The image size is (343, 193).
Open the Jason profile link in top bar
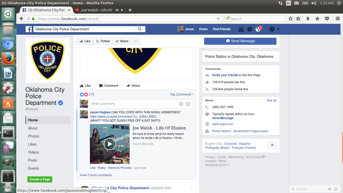point(186,29)
